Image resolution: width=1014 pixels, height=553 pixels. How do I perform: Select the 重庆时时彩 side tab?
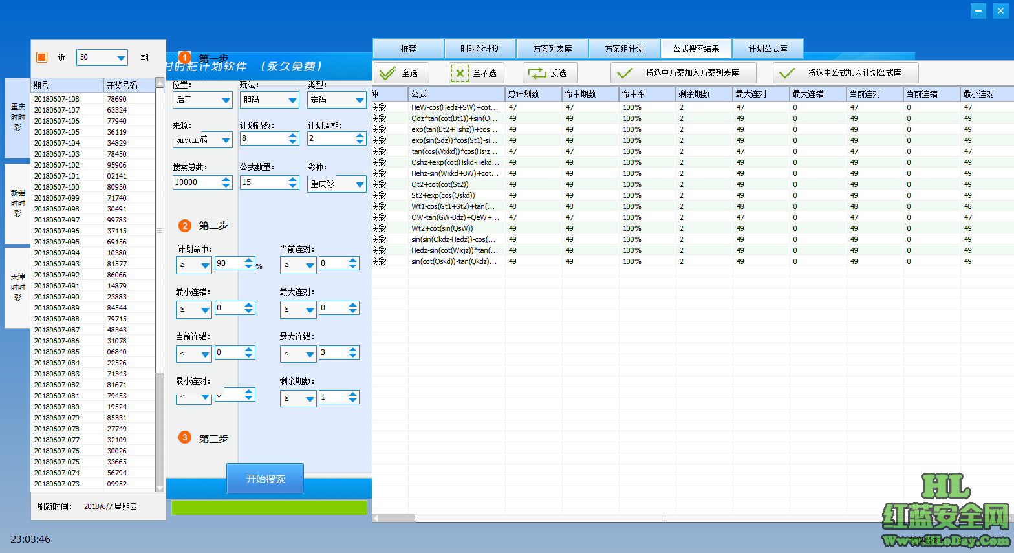17,118
